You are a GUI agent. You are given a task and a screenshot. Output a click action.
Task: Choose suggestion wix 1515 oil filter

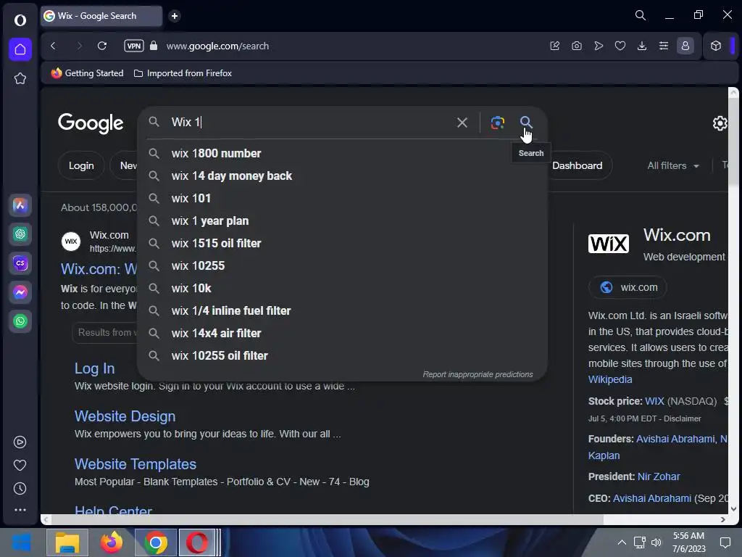point(342,244)
